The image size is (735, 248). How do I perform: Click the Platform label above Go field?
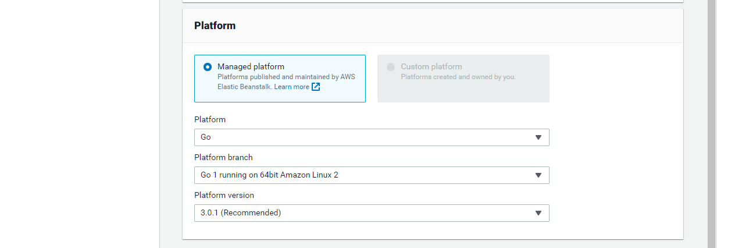click(x=210, y=119)
